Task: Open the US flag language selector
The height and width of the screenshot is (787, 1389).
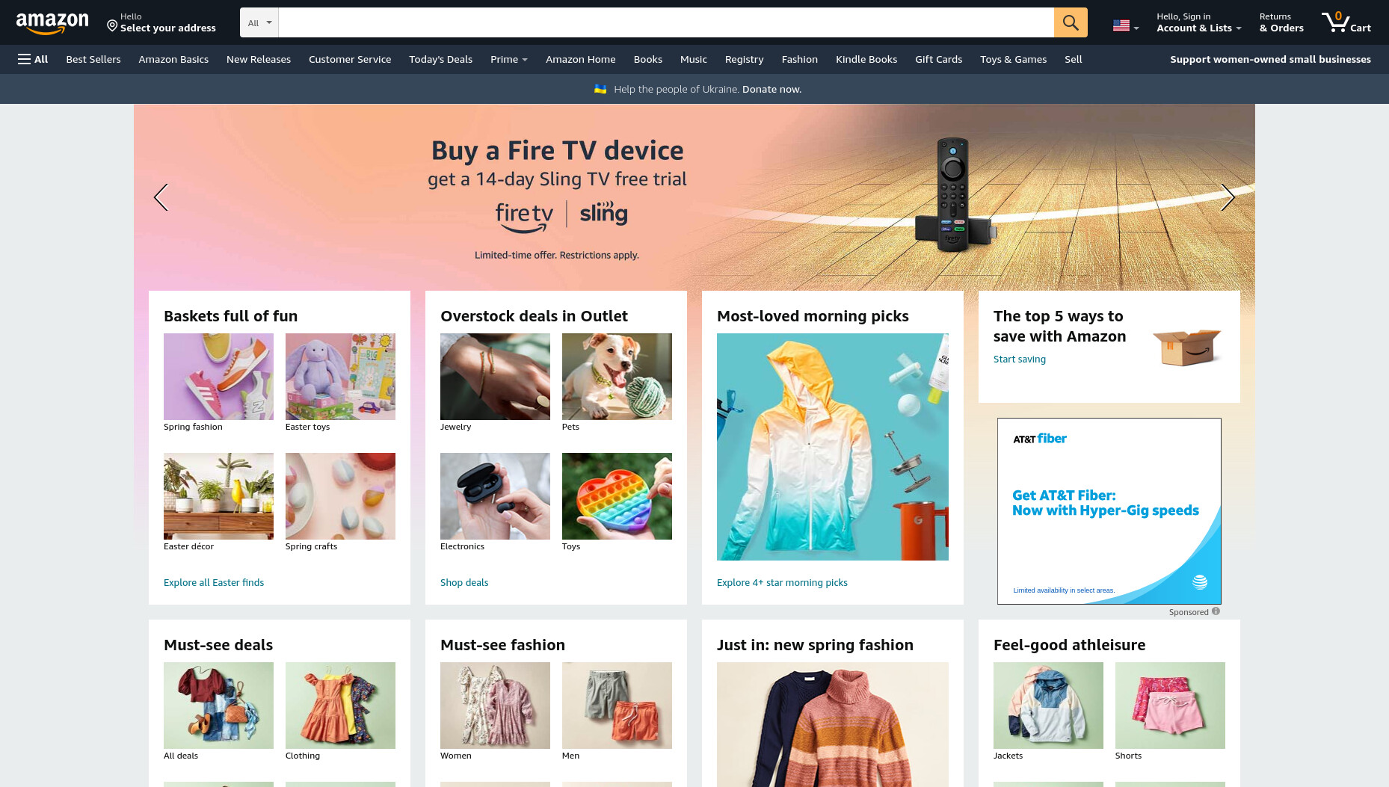Action: point(1126,26)
